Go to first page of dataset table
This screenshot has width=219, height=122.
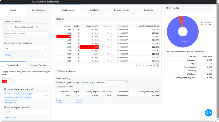tap(136, 65)
